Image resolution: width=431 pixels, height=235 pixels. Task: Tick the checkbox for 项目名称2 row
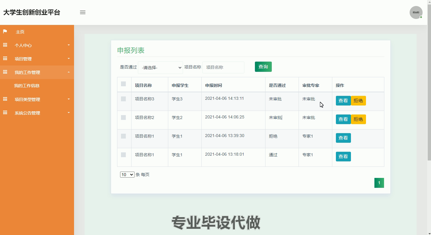pyautogui.click(x=123, y=117)
